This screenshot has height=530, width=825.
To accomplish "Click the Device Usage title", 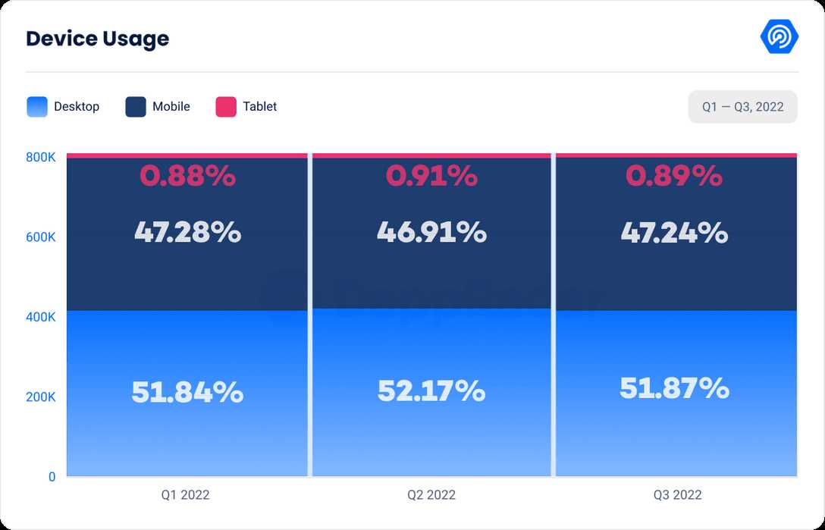I will 97,39.
